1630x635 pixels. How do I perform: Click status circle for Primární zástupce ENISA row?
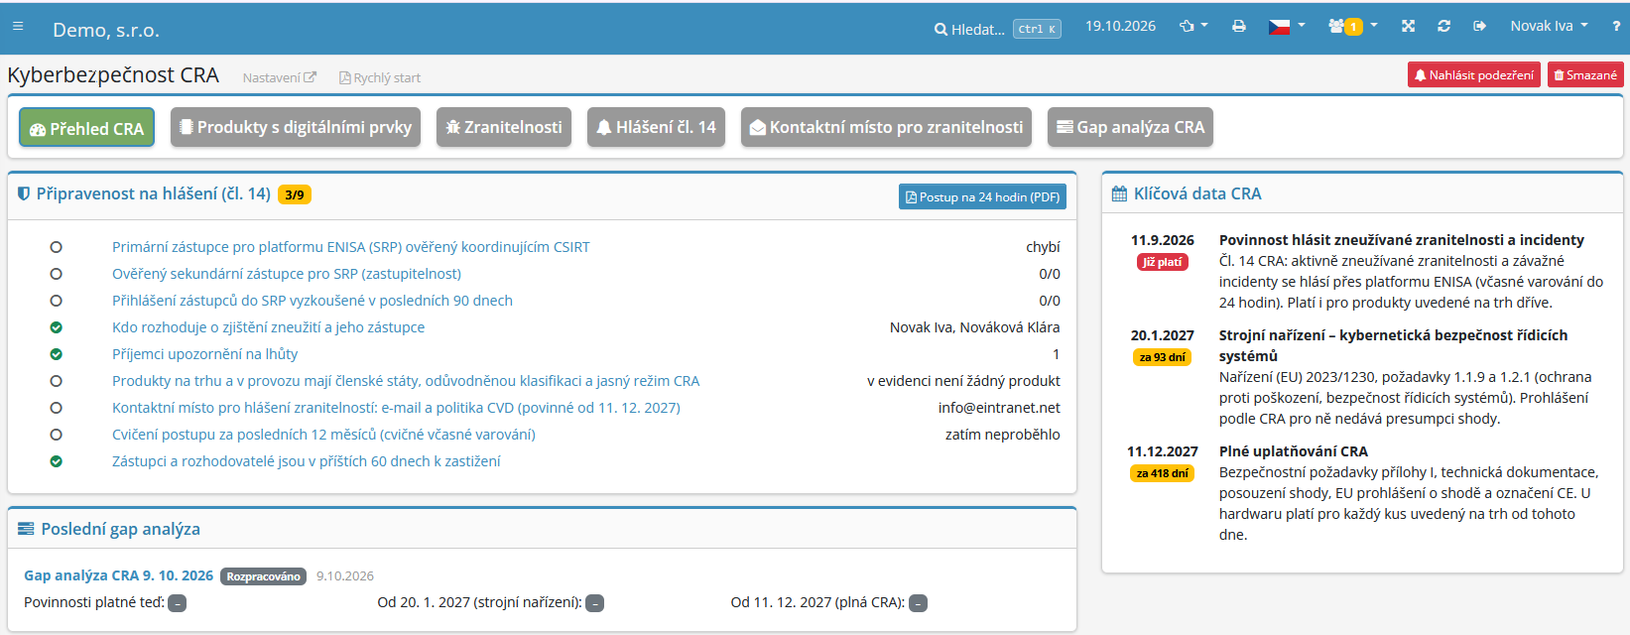(x=56, y=247)
